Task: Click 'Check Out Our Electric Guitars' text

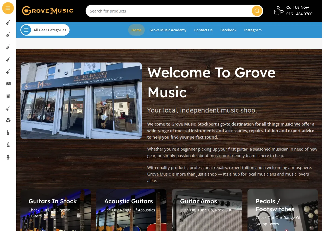Action: coord(49,213)
